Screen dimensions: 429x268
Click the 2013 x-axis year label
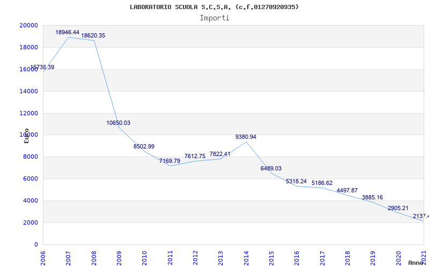[x=221, y=258]
